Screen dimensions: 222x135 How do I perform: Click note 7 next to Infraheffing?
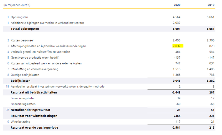pyautogui.click(x=8, y=69)
